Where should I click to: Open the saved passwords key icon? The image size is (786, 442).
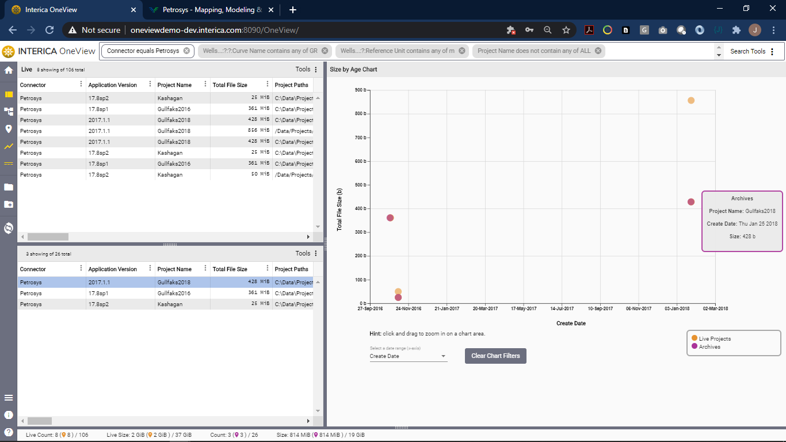pos(529,30)
